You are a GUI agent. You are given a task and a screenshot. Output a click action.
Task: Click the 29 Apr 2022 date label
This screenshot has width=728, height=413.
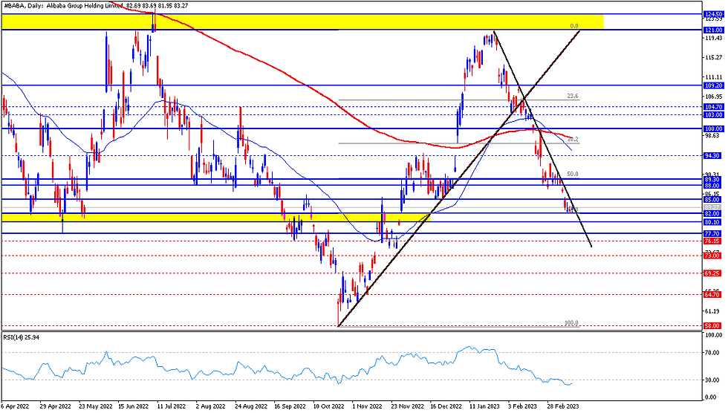[x=55, y=406]
